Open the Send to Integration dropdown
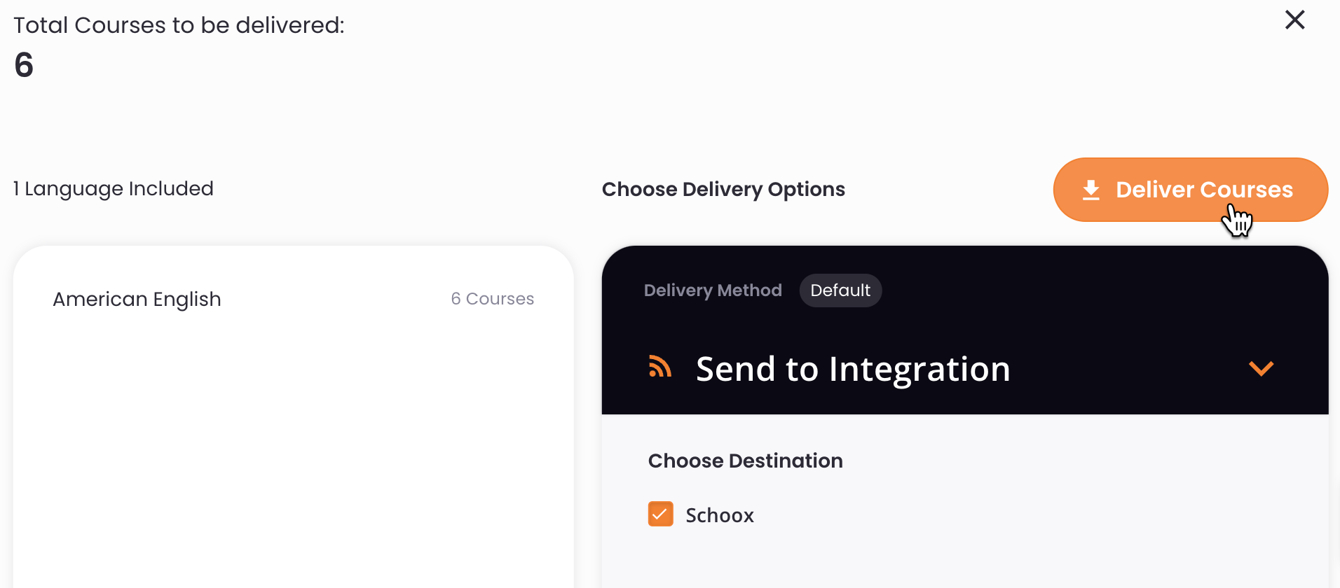 click(965, 369)
